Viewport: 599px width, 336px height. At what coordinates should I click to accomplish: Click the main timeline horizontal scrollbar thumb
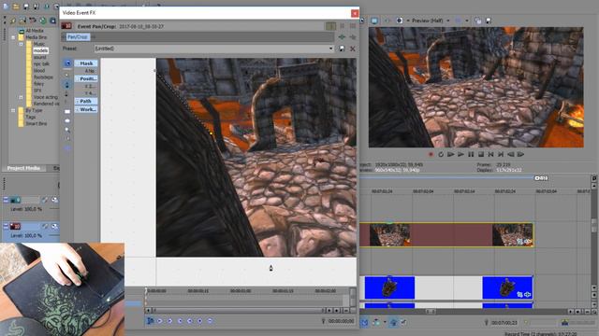(431, 312)
